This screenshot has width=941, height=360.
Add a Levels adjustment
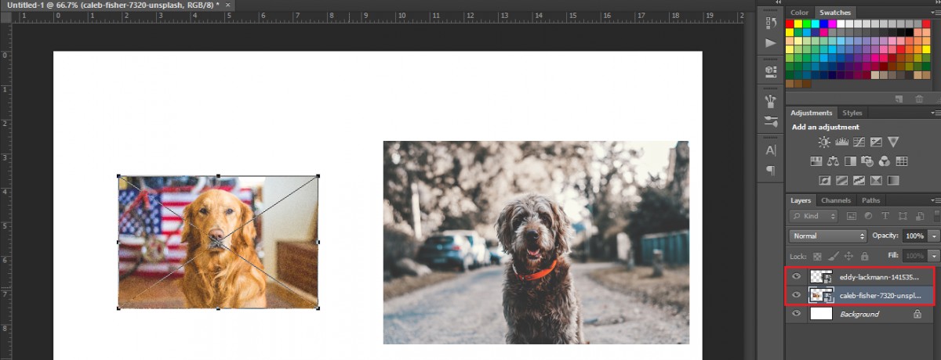click(x=841, y=142)
